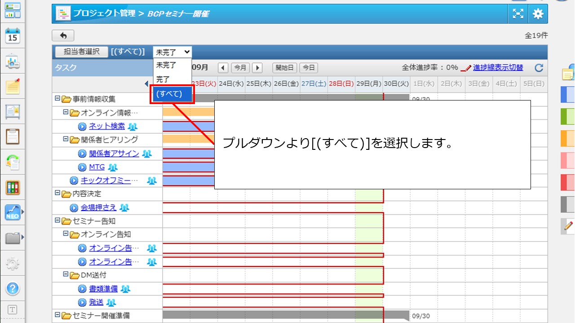Collapse the DM送付 folder
Image resolution: width=575 pixels, height=323 pixels.
(x=66, y=275)
